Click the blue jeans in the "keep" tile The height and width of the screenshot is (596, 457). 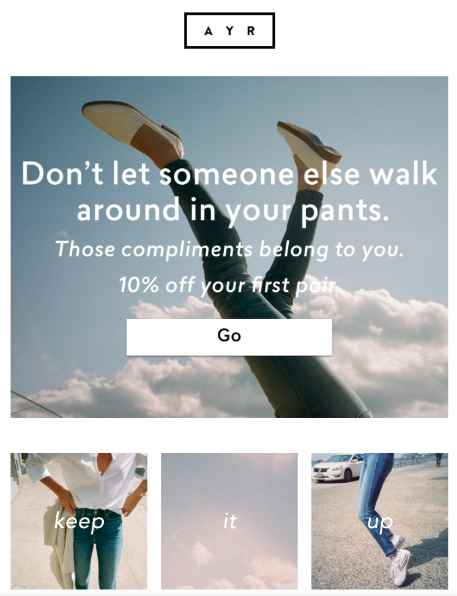point(98,551)
